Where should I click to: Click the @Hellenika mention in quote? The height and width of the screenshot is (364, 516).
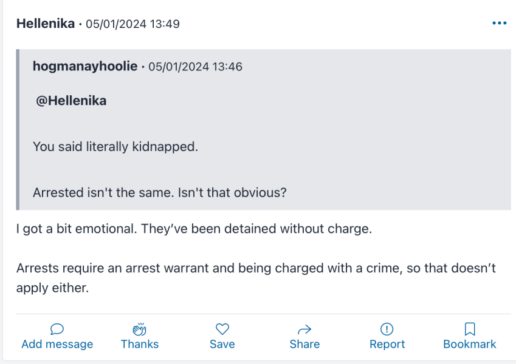pyautogui.click(x=71, y=101)
